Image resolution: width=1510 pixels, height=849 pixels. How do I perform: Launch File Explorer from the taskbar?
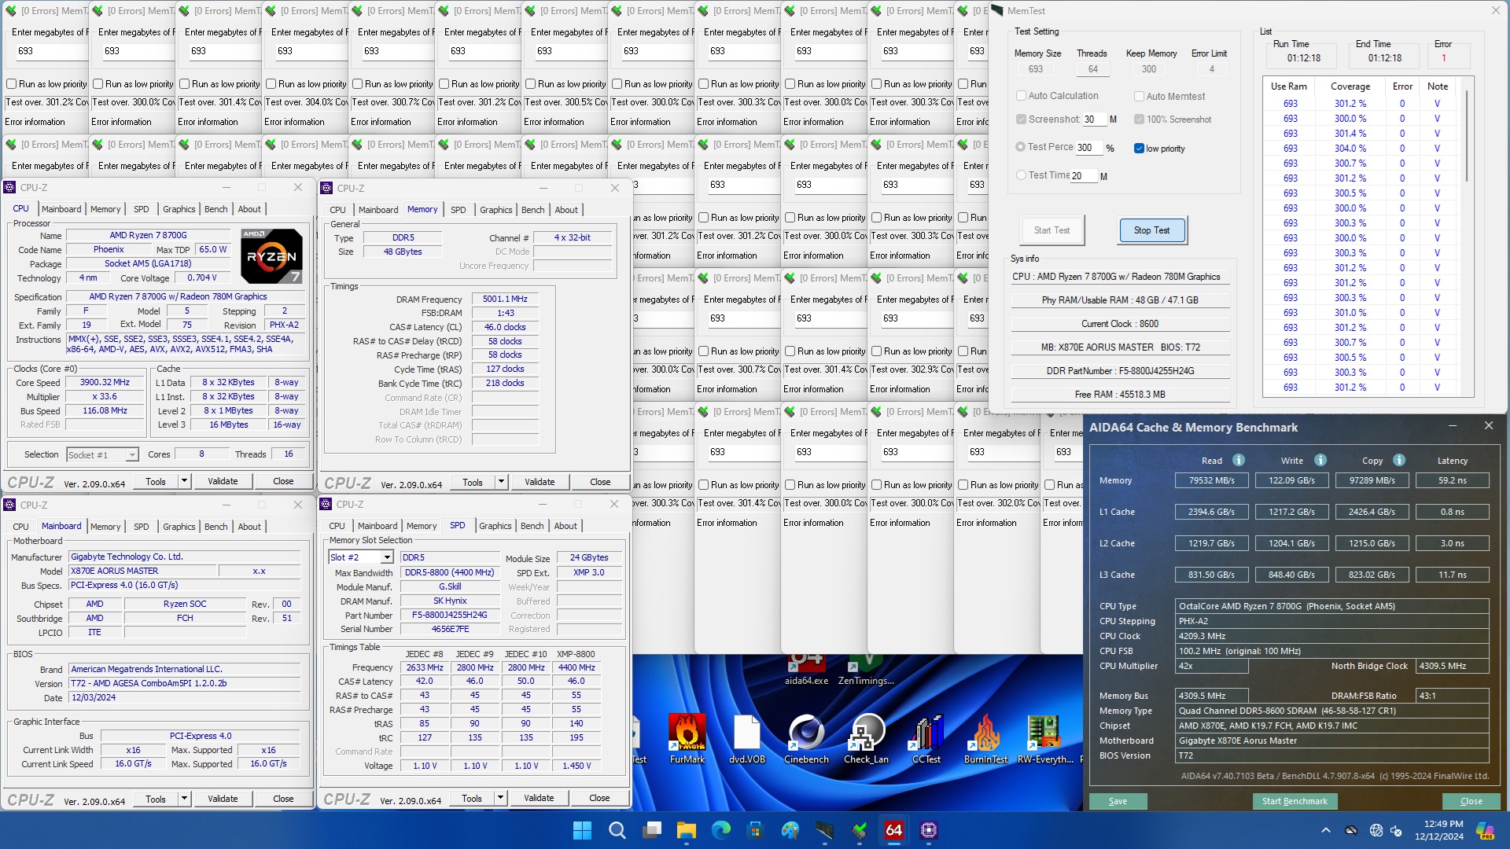coord(687,830)
